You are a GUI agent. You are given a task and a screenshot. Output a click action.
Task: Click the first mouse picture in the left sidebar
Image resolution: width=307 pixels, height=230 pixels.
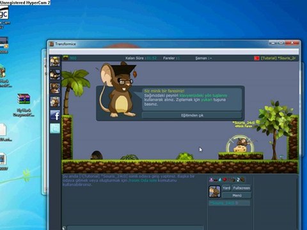click(55, 61)
